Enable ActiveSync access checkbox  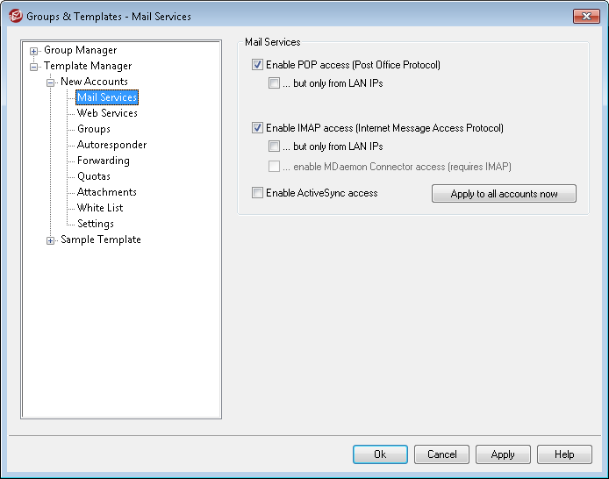[257, 193]
